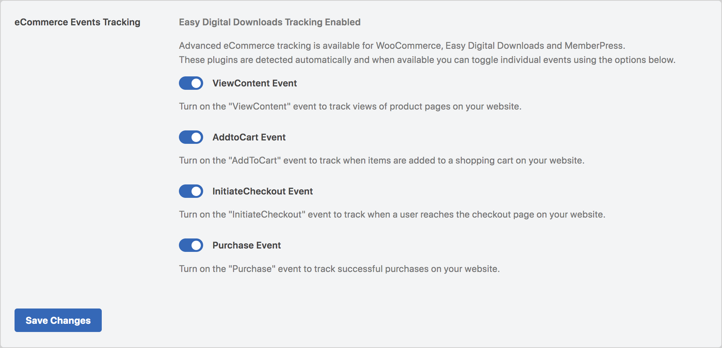Click the description about tracking product page views
The image size is (722, 348).
[350, 107]
